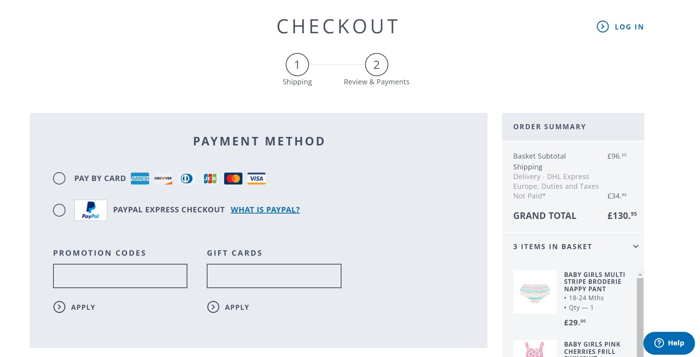
Task: Click the PayPal logo
Action: [91, 210]
